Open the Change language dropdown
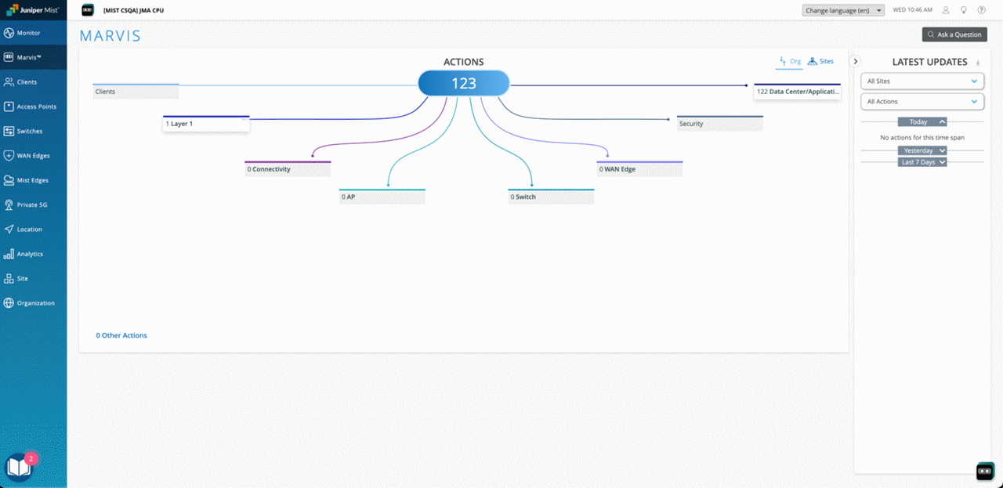1003x488 pixels. pyautogui.click(x=842, y=9)
